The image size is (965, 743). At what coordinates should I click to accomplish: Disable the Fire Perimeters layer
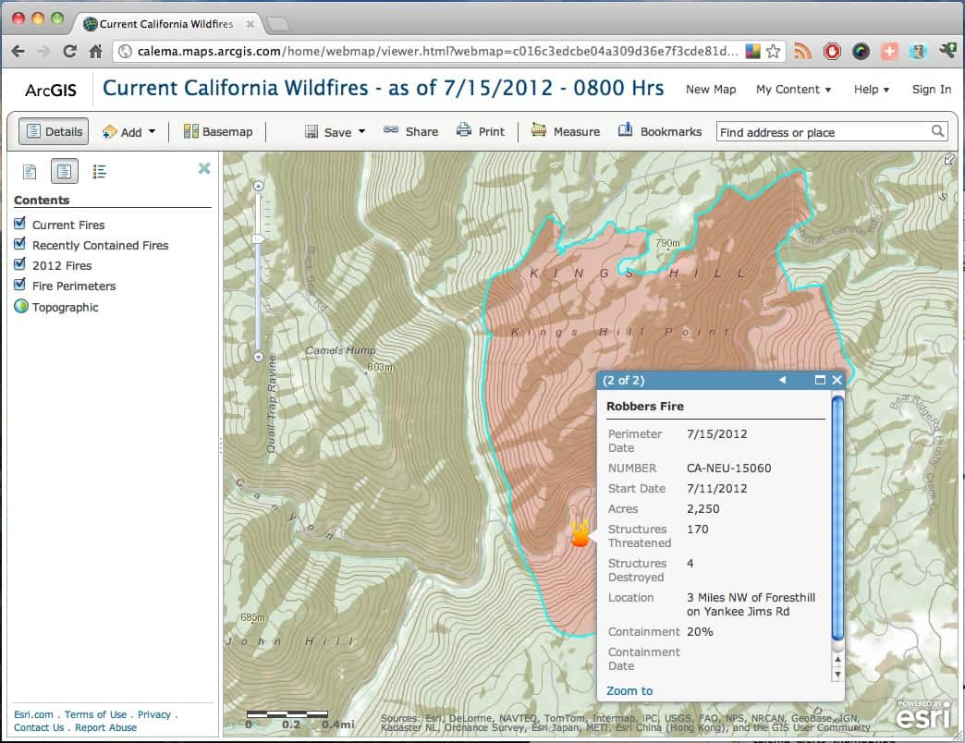pos(20,285)
